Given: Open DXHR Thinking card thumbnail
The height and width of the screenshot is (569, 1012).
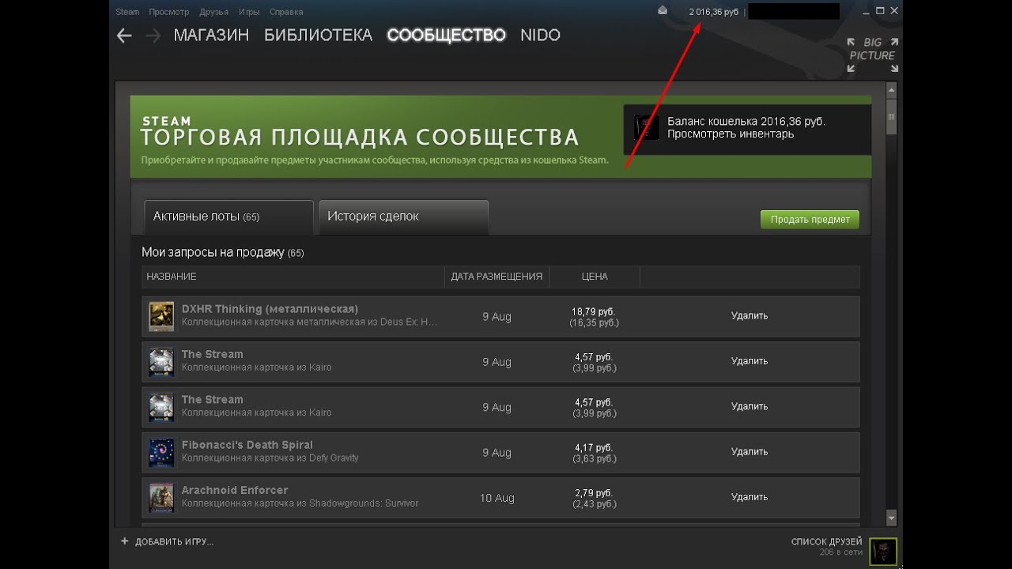Looking at the screenshot, I should [161, 316].
